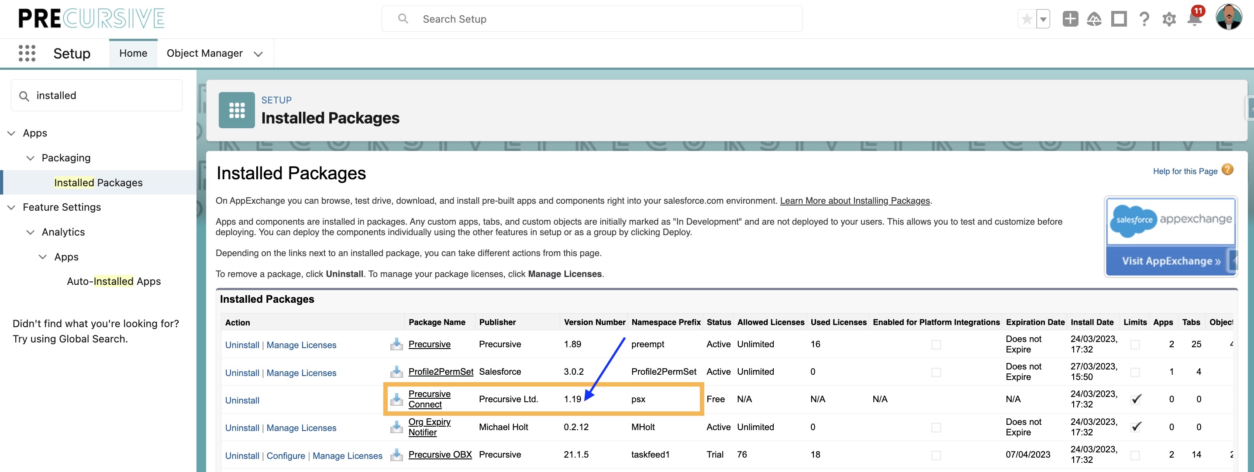Click the Precursive logo
Viewport: 1254px width, 472px height.
coord(91,18)
